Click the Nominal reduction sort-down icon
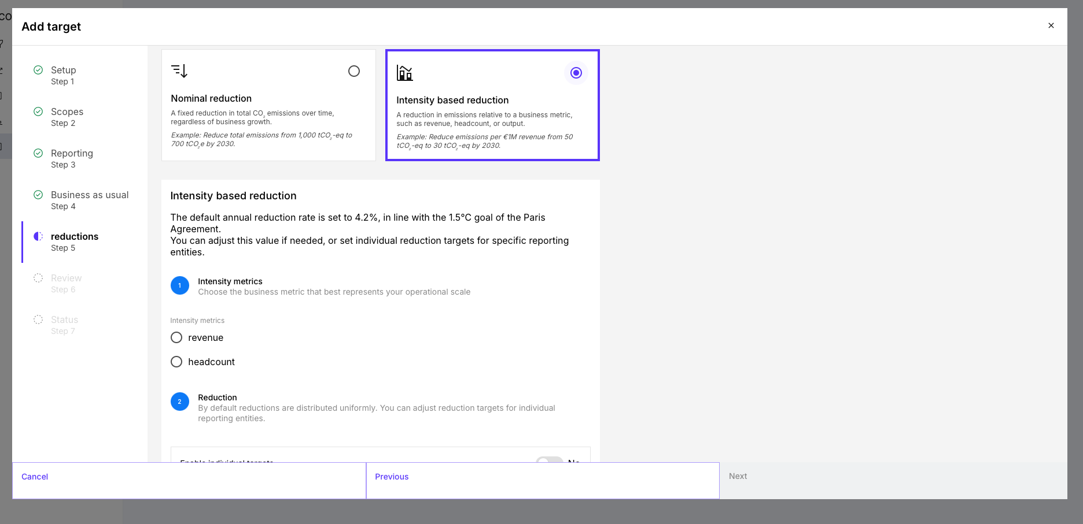This screenshot has height=524, width=1083. (x=179, y=71)
